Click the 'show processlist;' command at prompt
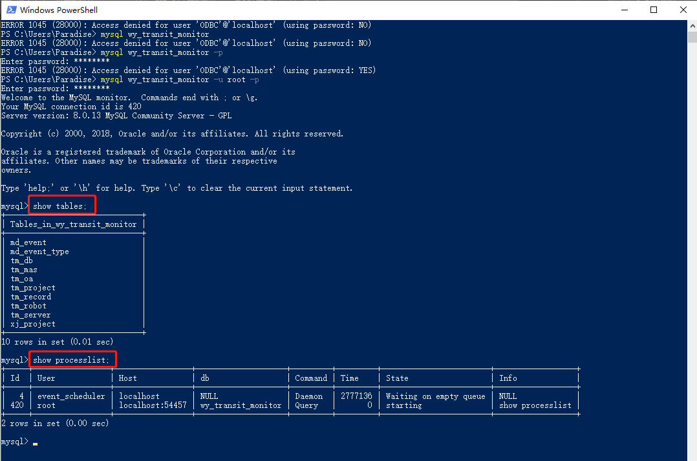The width and height of the screenshot is (697, 461). click(x=70, y=360)
